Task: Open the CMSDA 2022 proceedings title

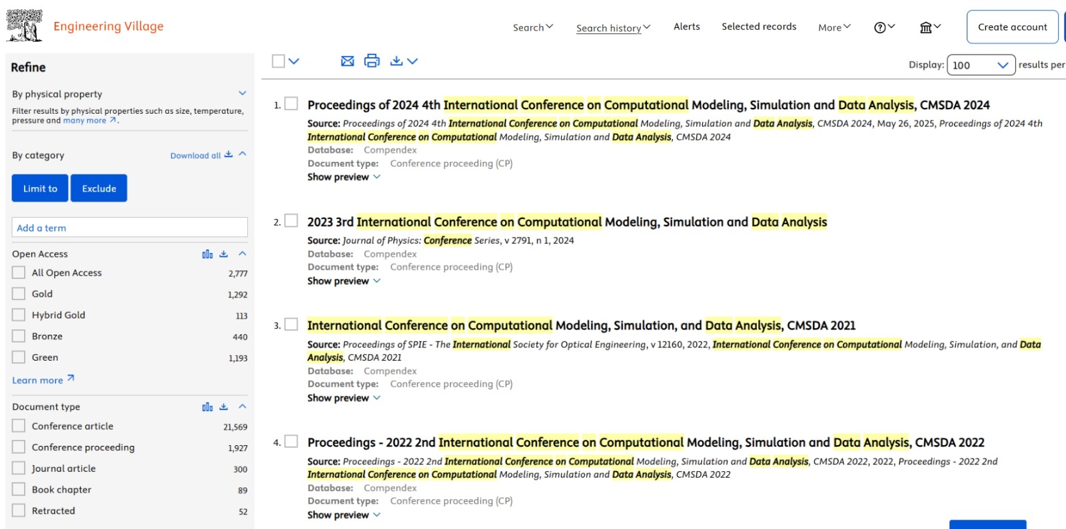Action: click(646, 442)
